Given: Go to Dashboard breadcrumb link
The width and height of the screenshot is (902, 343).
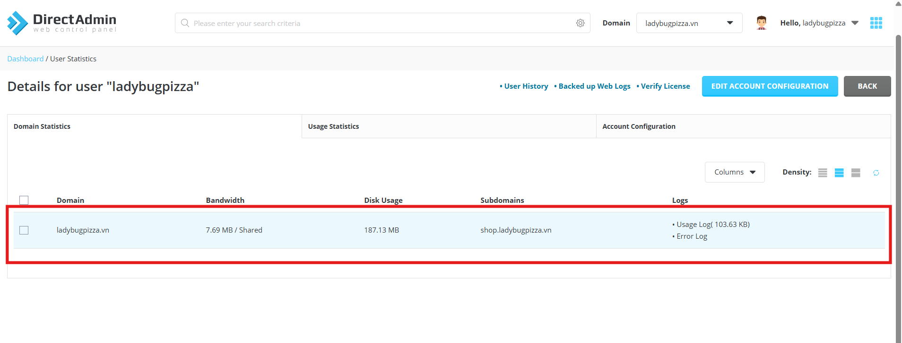Looking at the screenshot, I should 26,59.
